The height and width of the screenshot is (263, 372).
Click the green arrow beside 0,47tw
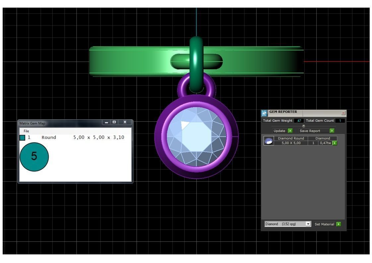pyautogui.click(x=335, y=143)
